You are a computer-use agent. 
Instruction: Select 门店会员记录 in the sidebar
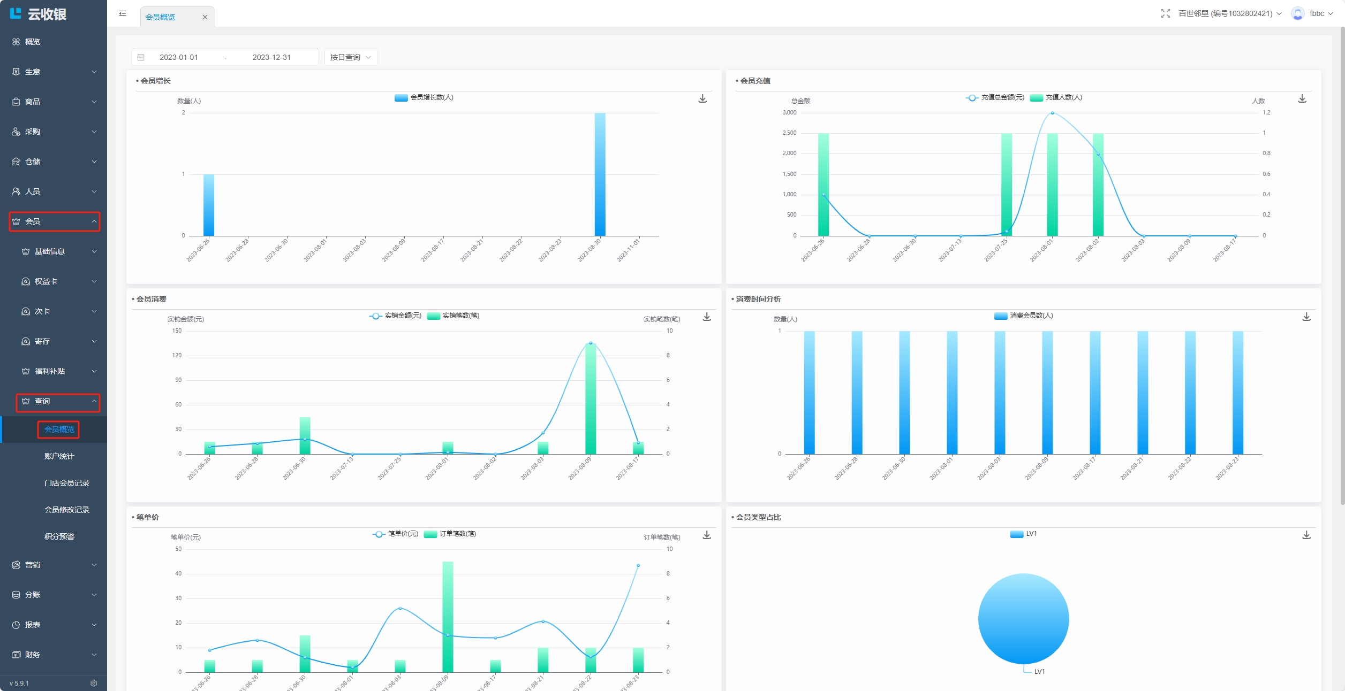(x=66, y=483)
